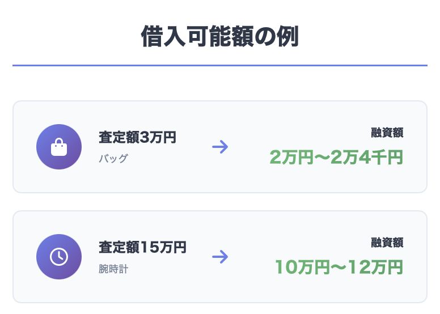Select the 査定額3万円 title text
Screen dimensions: 440x314
[x=137, y=138]
